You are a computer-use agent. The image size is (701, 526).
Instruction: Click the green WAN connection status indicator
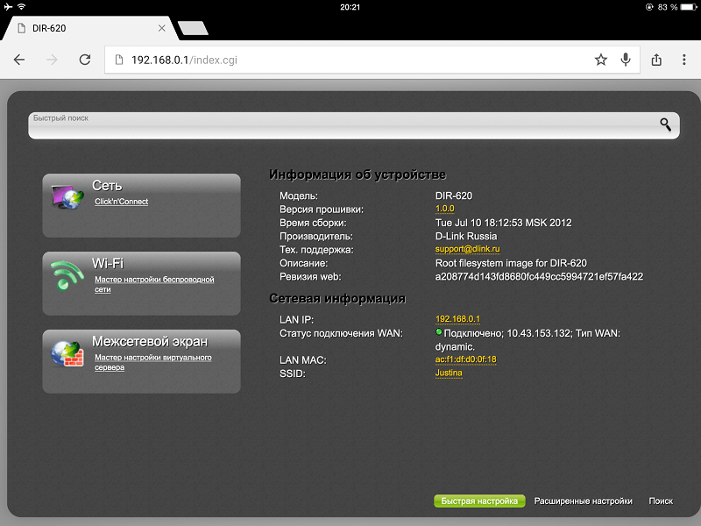pyautogui.click(x=439, y=332)
